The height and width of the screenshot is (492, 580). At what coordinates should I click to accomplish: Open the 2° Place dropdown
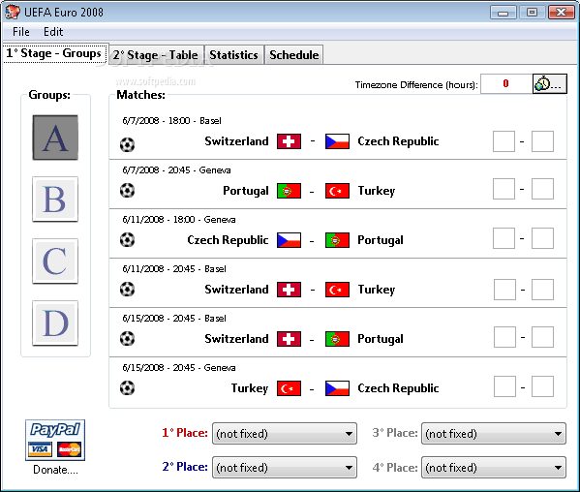285,468
